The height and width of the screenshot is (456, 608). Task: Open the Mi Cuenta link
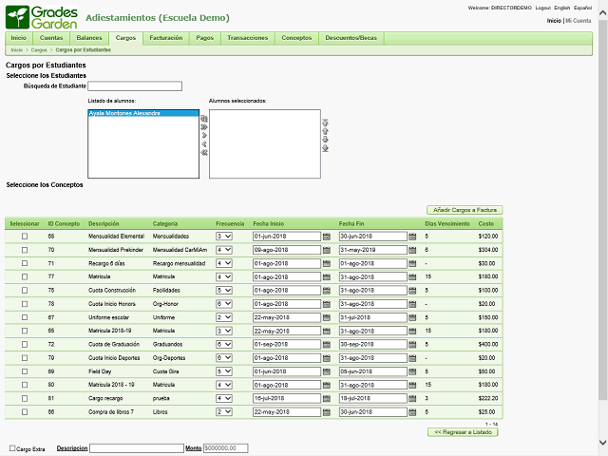point(579,21)
